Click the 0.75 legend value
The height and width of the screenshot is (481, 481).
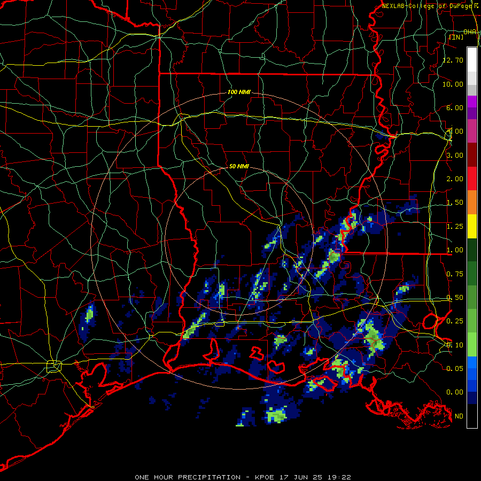tap(455, 274)
